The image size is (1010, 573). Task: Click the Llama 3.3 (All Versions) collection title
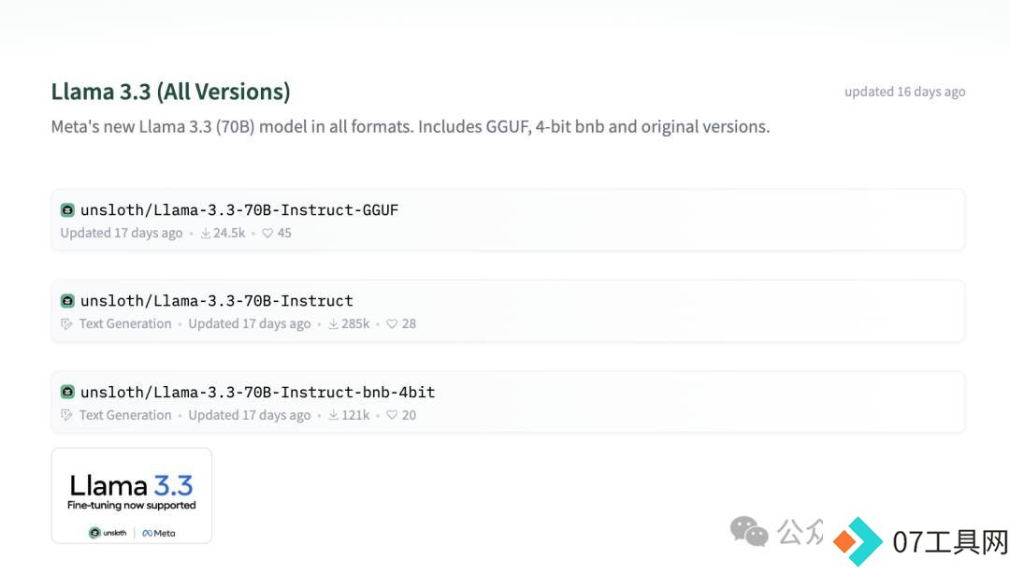(171, 92)
